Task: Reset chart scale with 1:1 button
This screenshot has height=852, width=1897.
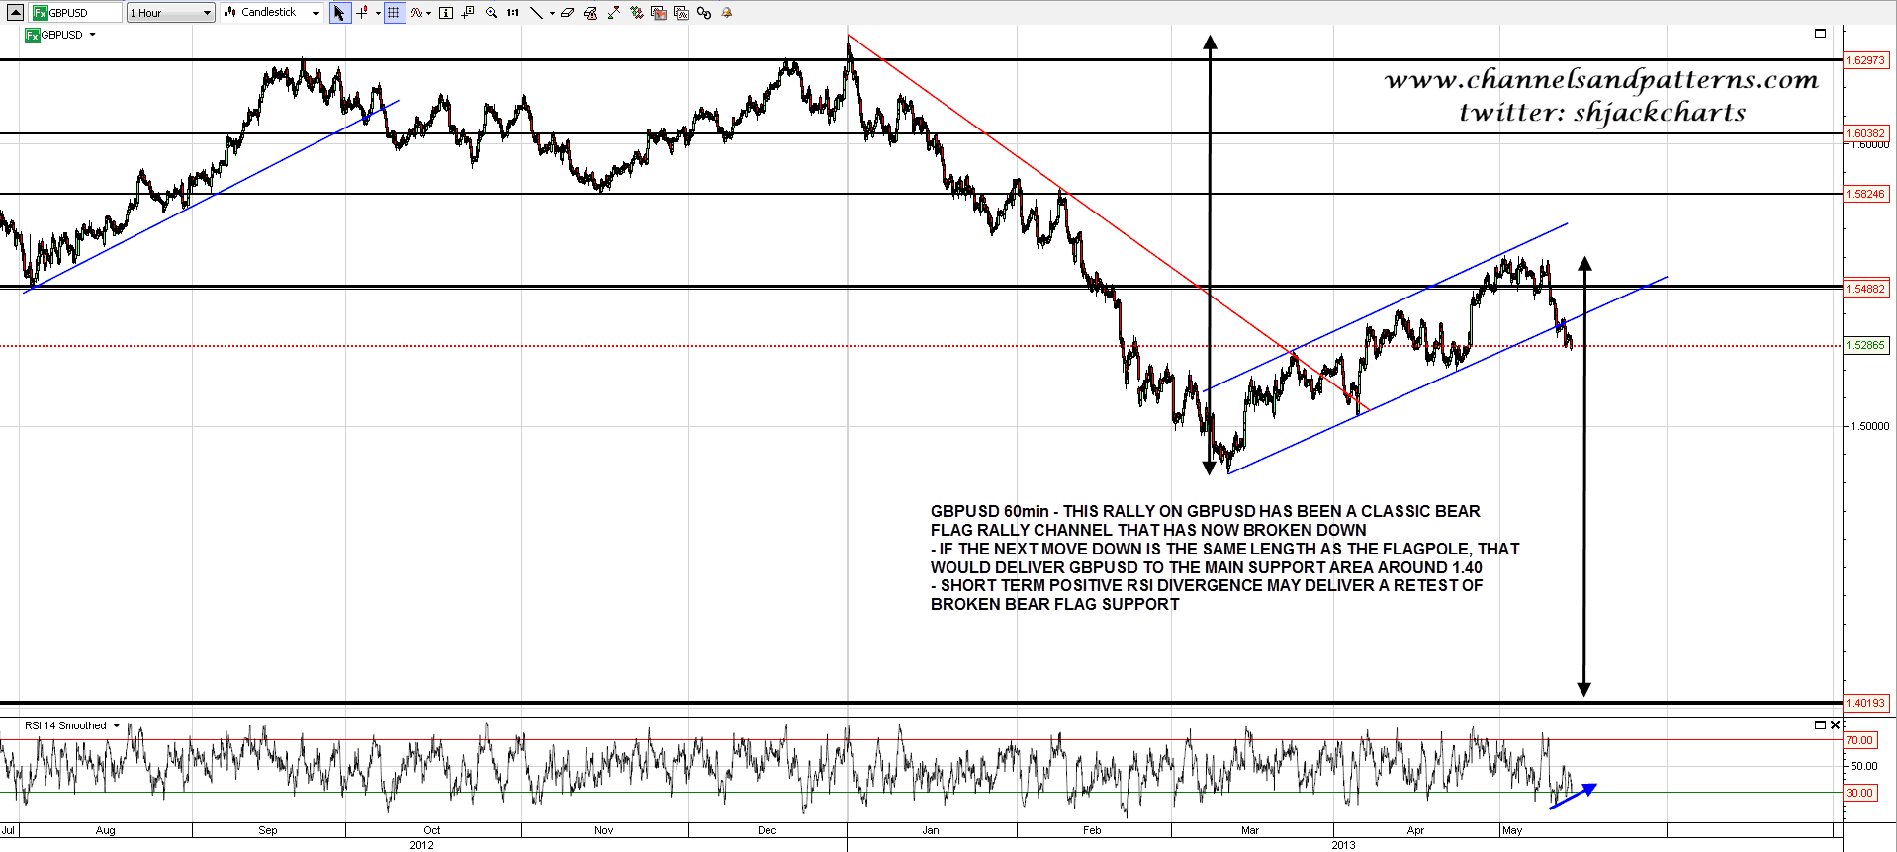Action: tap(512, 13)
